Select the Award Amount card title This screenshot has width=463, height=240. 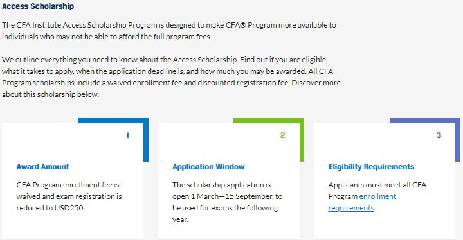coord(42,167)
